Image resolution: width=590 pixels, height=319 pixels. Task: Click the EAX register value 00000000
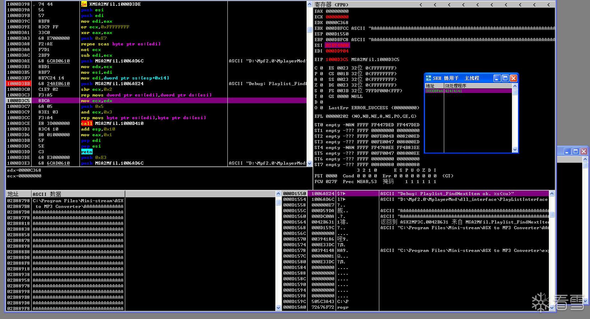pyautogui.click(x=337, y=11)
